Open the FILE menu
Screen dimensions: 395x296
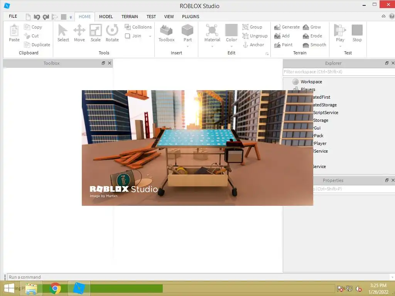(x=13, y=16)
